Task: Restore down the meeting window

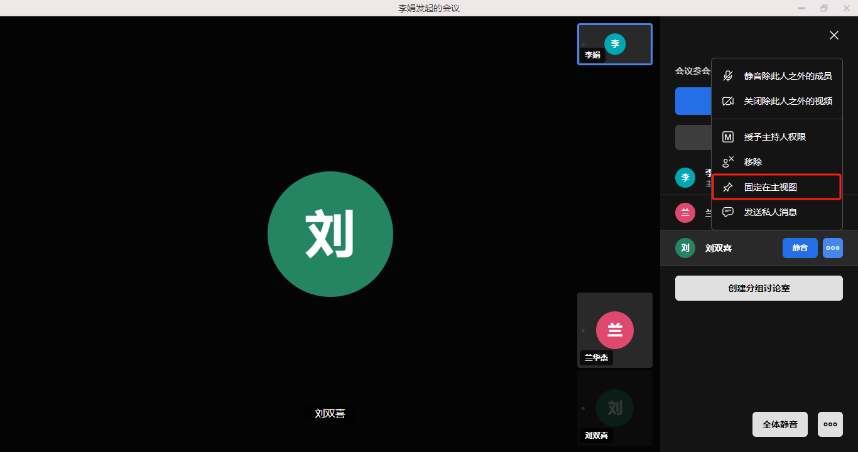Action: 823,8
